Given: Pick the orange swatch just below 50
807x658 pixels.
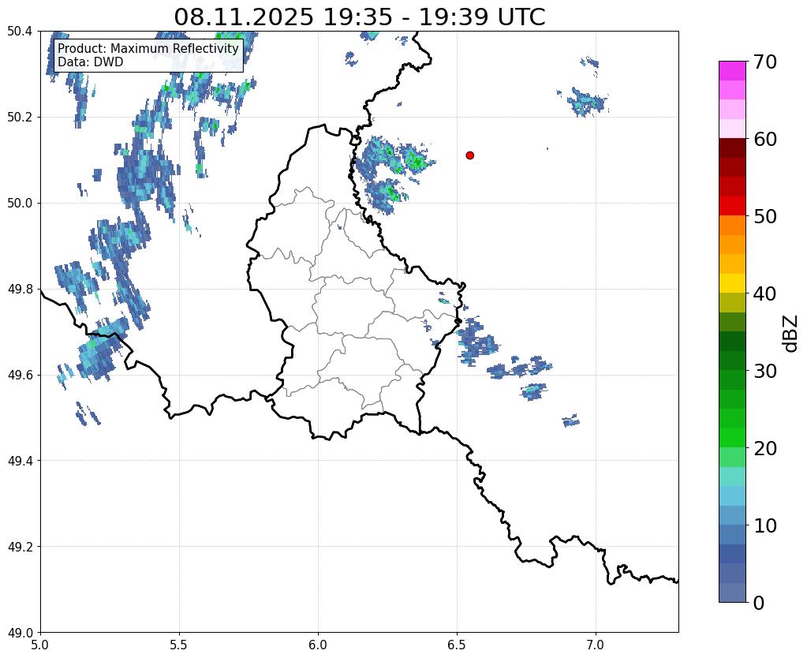Looking at the screenshot, I should [x=732, y=226].
